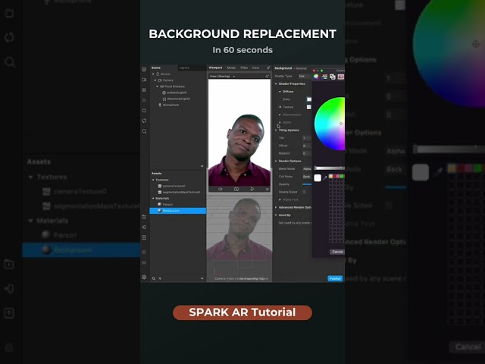The width and height of the screenshot is (485, 364).
Task: Select ambientLight0 in the Scene tree
Action: 177,93
